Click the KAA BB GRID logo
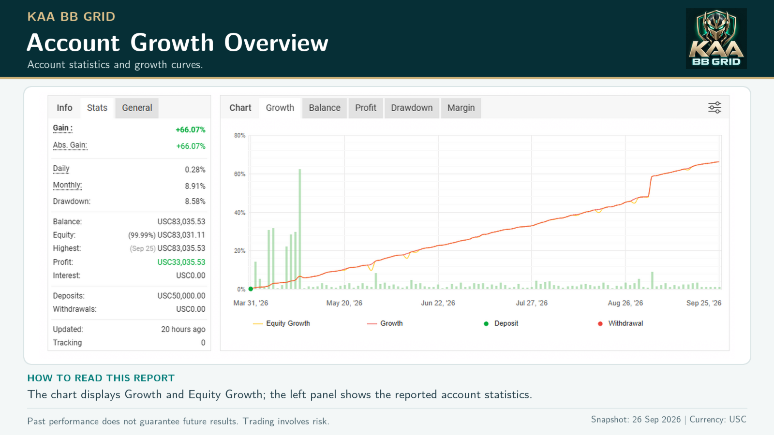The width and height of the screenshot is (774, 435). (x=716, y=39)
